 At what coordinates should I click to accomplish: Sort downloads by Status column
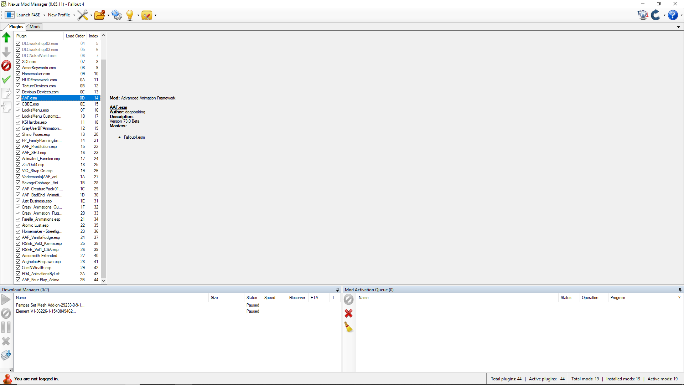[x=253, y=298]
